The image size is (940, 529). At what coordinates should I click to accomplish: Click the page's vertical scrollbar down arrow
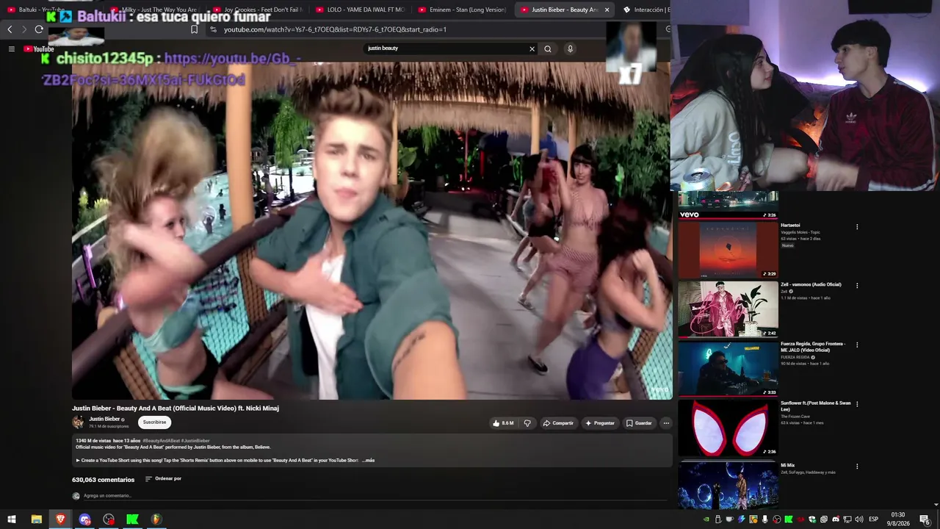(936, 505)
